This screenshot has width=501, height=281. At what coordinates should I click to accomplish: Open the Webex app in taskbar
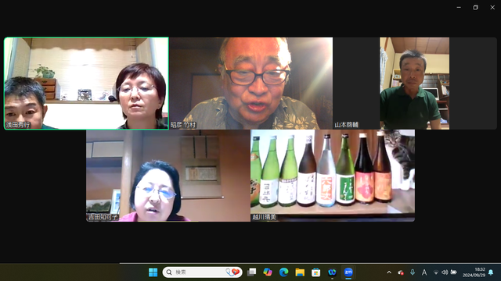[332, 272]
